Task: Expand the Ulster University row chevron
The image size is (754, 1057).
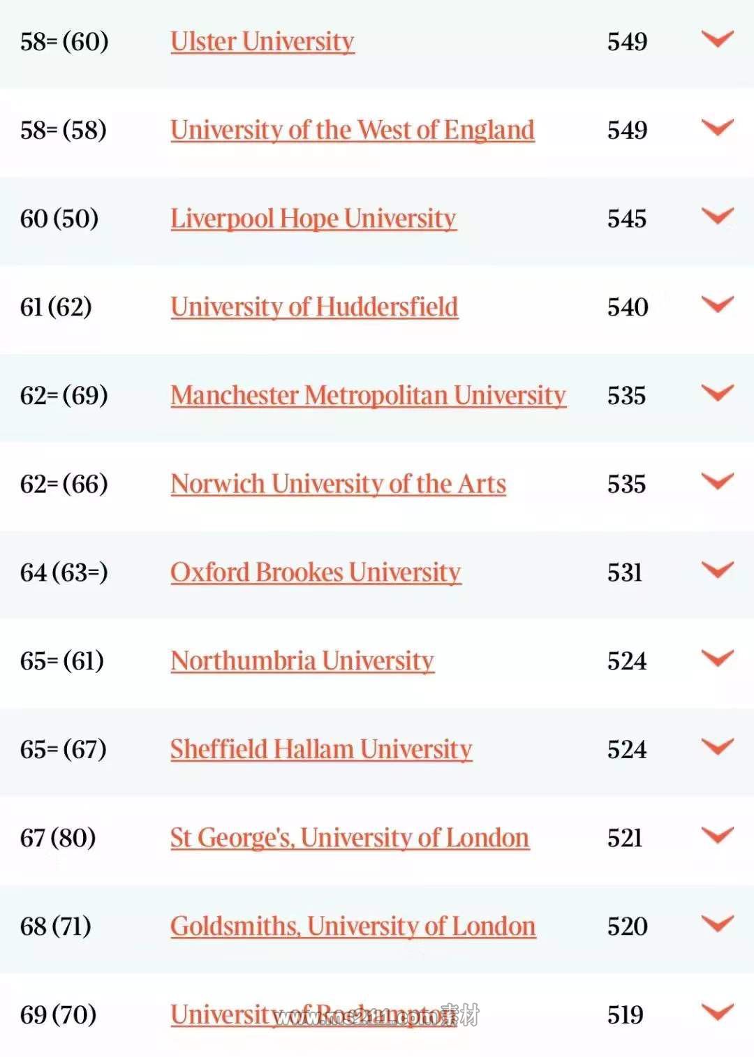Action: pyautogui.click(x=718, y=39)
